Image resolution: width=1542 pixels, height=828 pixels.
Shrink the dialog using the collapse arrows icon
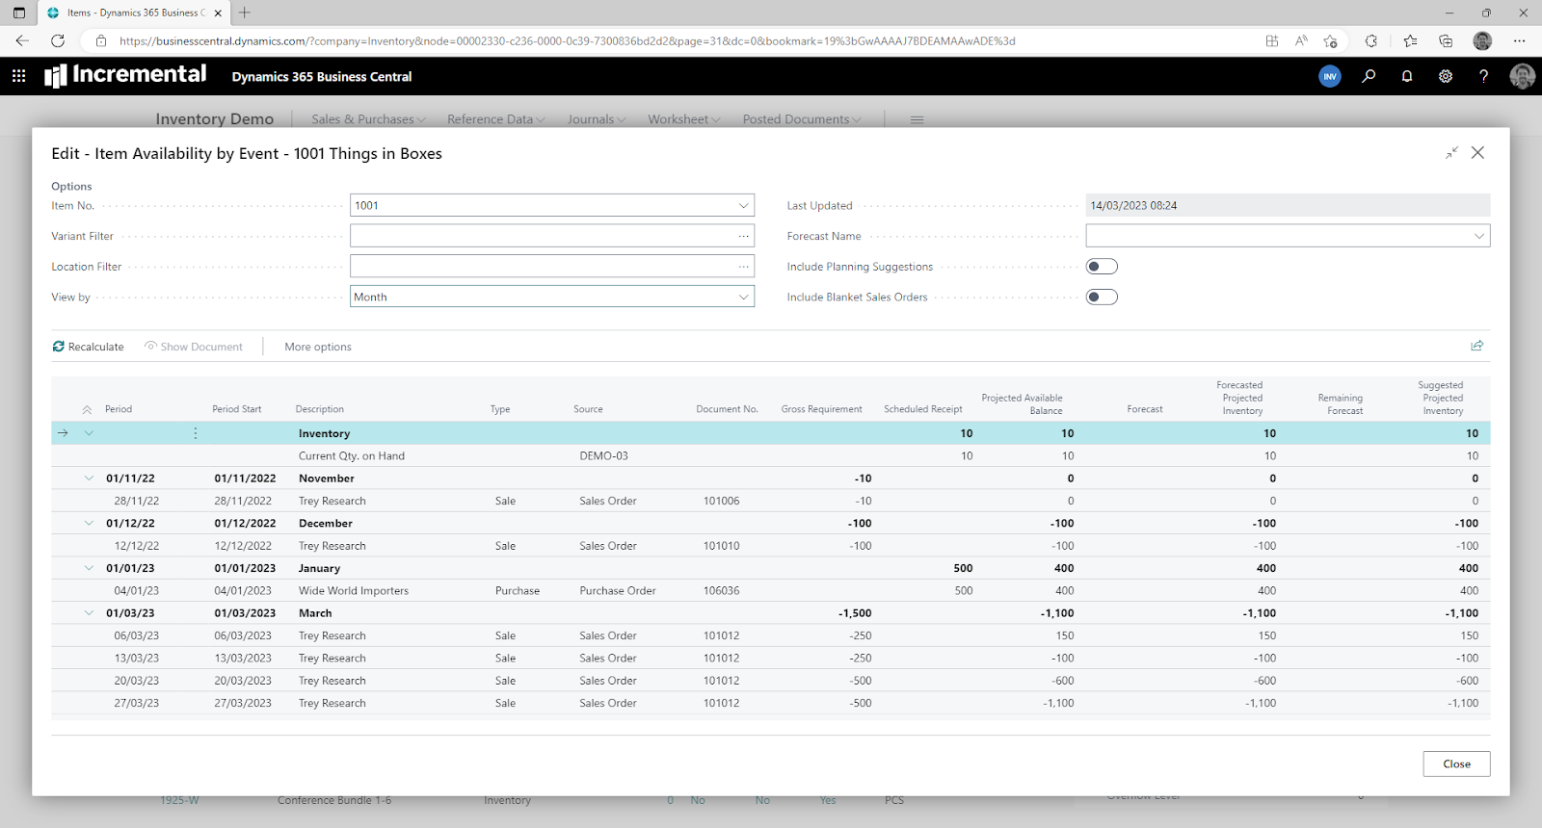tap(1451, 153)
